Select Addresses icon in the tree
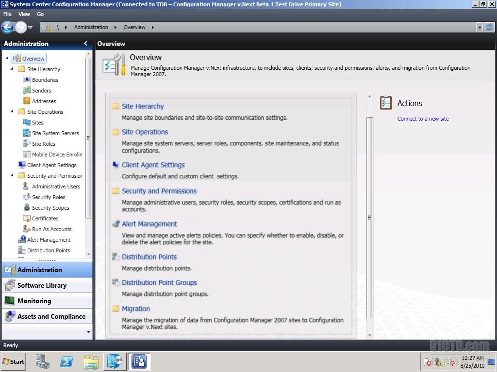497x372 pixels. tap(27, 101)
